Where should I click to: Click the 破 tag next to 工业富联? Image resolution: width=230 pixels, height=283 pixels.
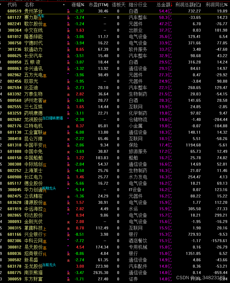pos(44,133)
